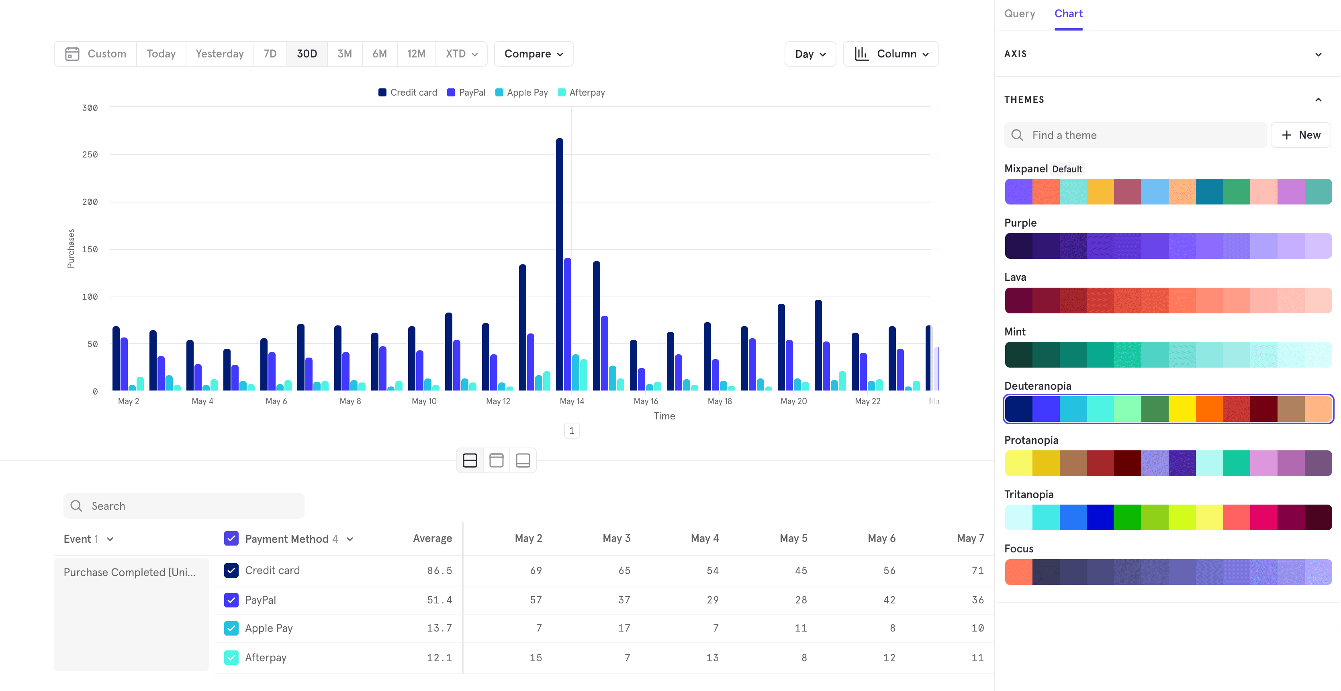Click the table Search field
The width and height of the screenshot is (1341, 691).
pos(184,506)
